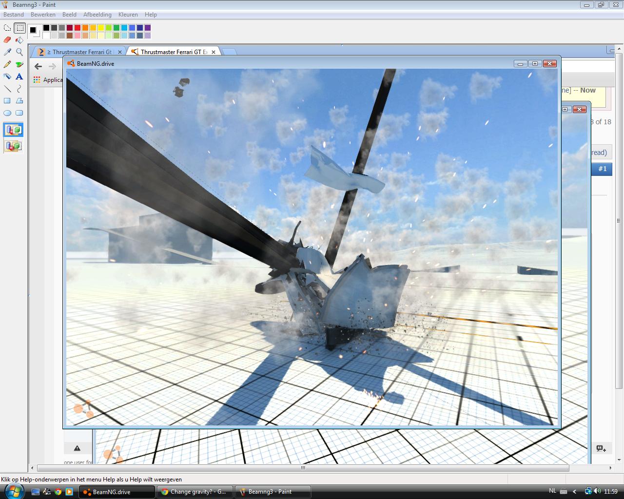Viewport: 624px width, 499px height.
Task: Choose the bright red palette color
Action: click(78, 28)
